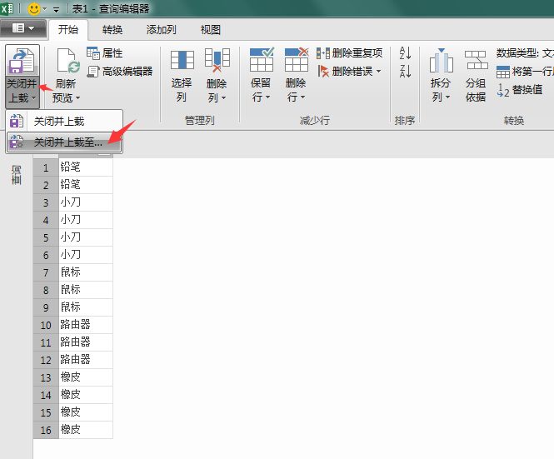Select row 4 cell 小刀
The height and width of the screenshot is (459, 554).
[x=86, y=220]
